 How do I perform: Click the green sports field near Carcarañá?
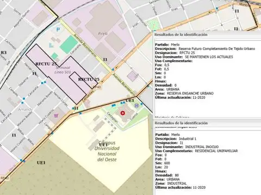click(69, 44)
